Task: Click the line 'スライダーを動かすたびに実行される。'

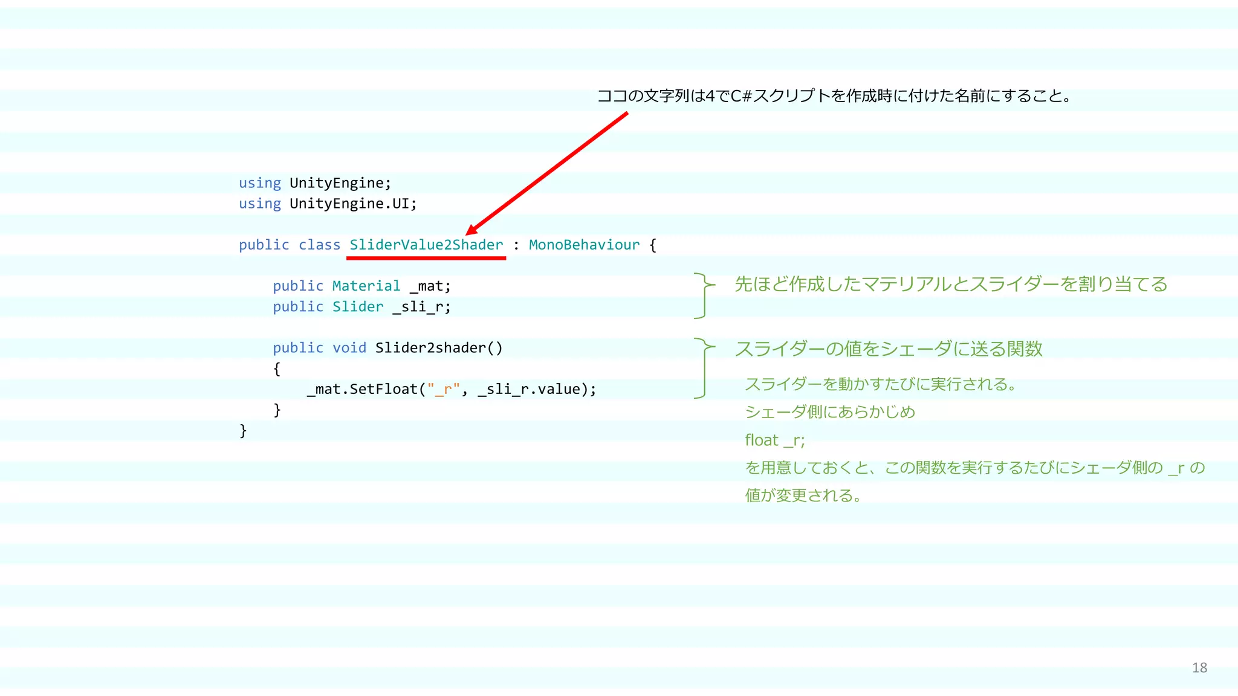Action: point(883,384)
